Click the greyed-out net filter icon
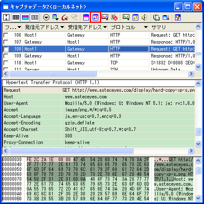Screen dimensions: 204x204 [x=74, y=18]
